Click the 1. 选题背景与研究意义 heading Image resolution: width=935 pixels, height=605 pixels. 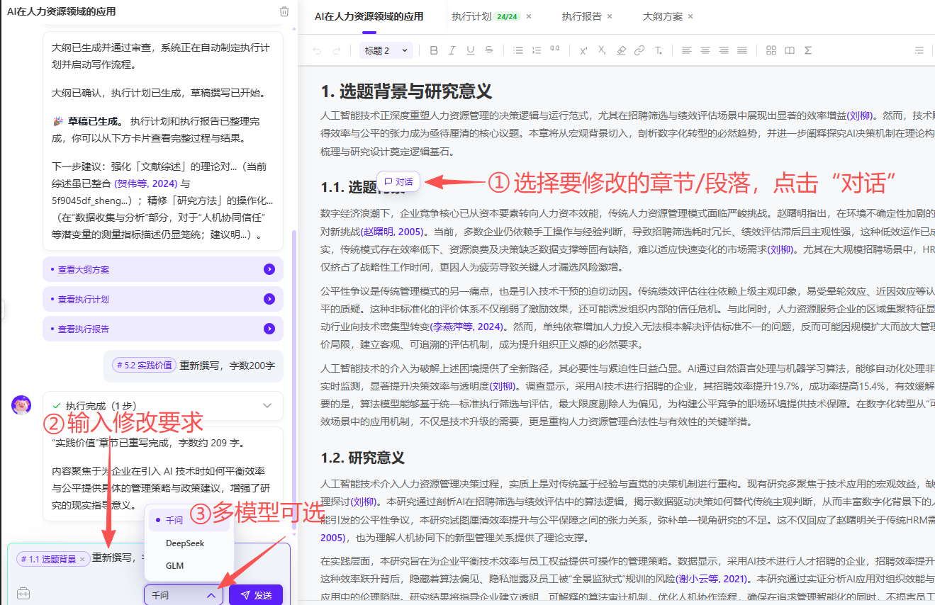pyautogui.click(x=406, y=91)
